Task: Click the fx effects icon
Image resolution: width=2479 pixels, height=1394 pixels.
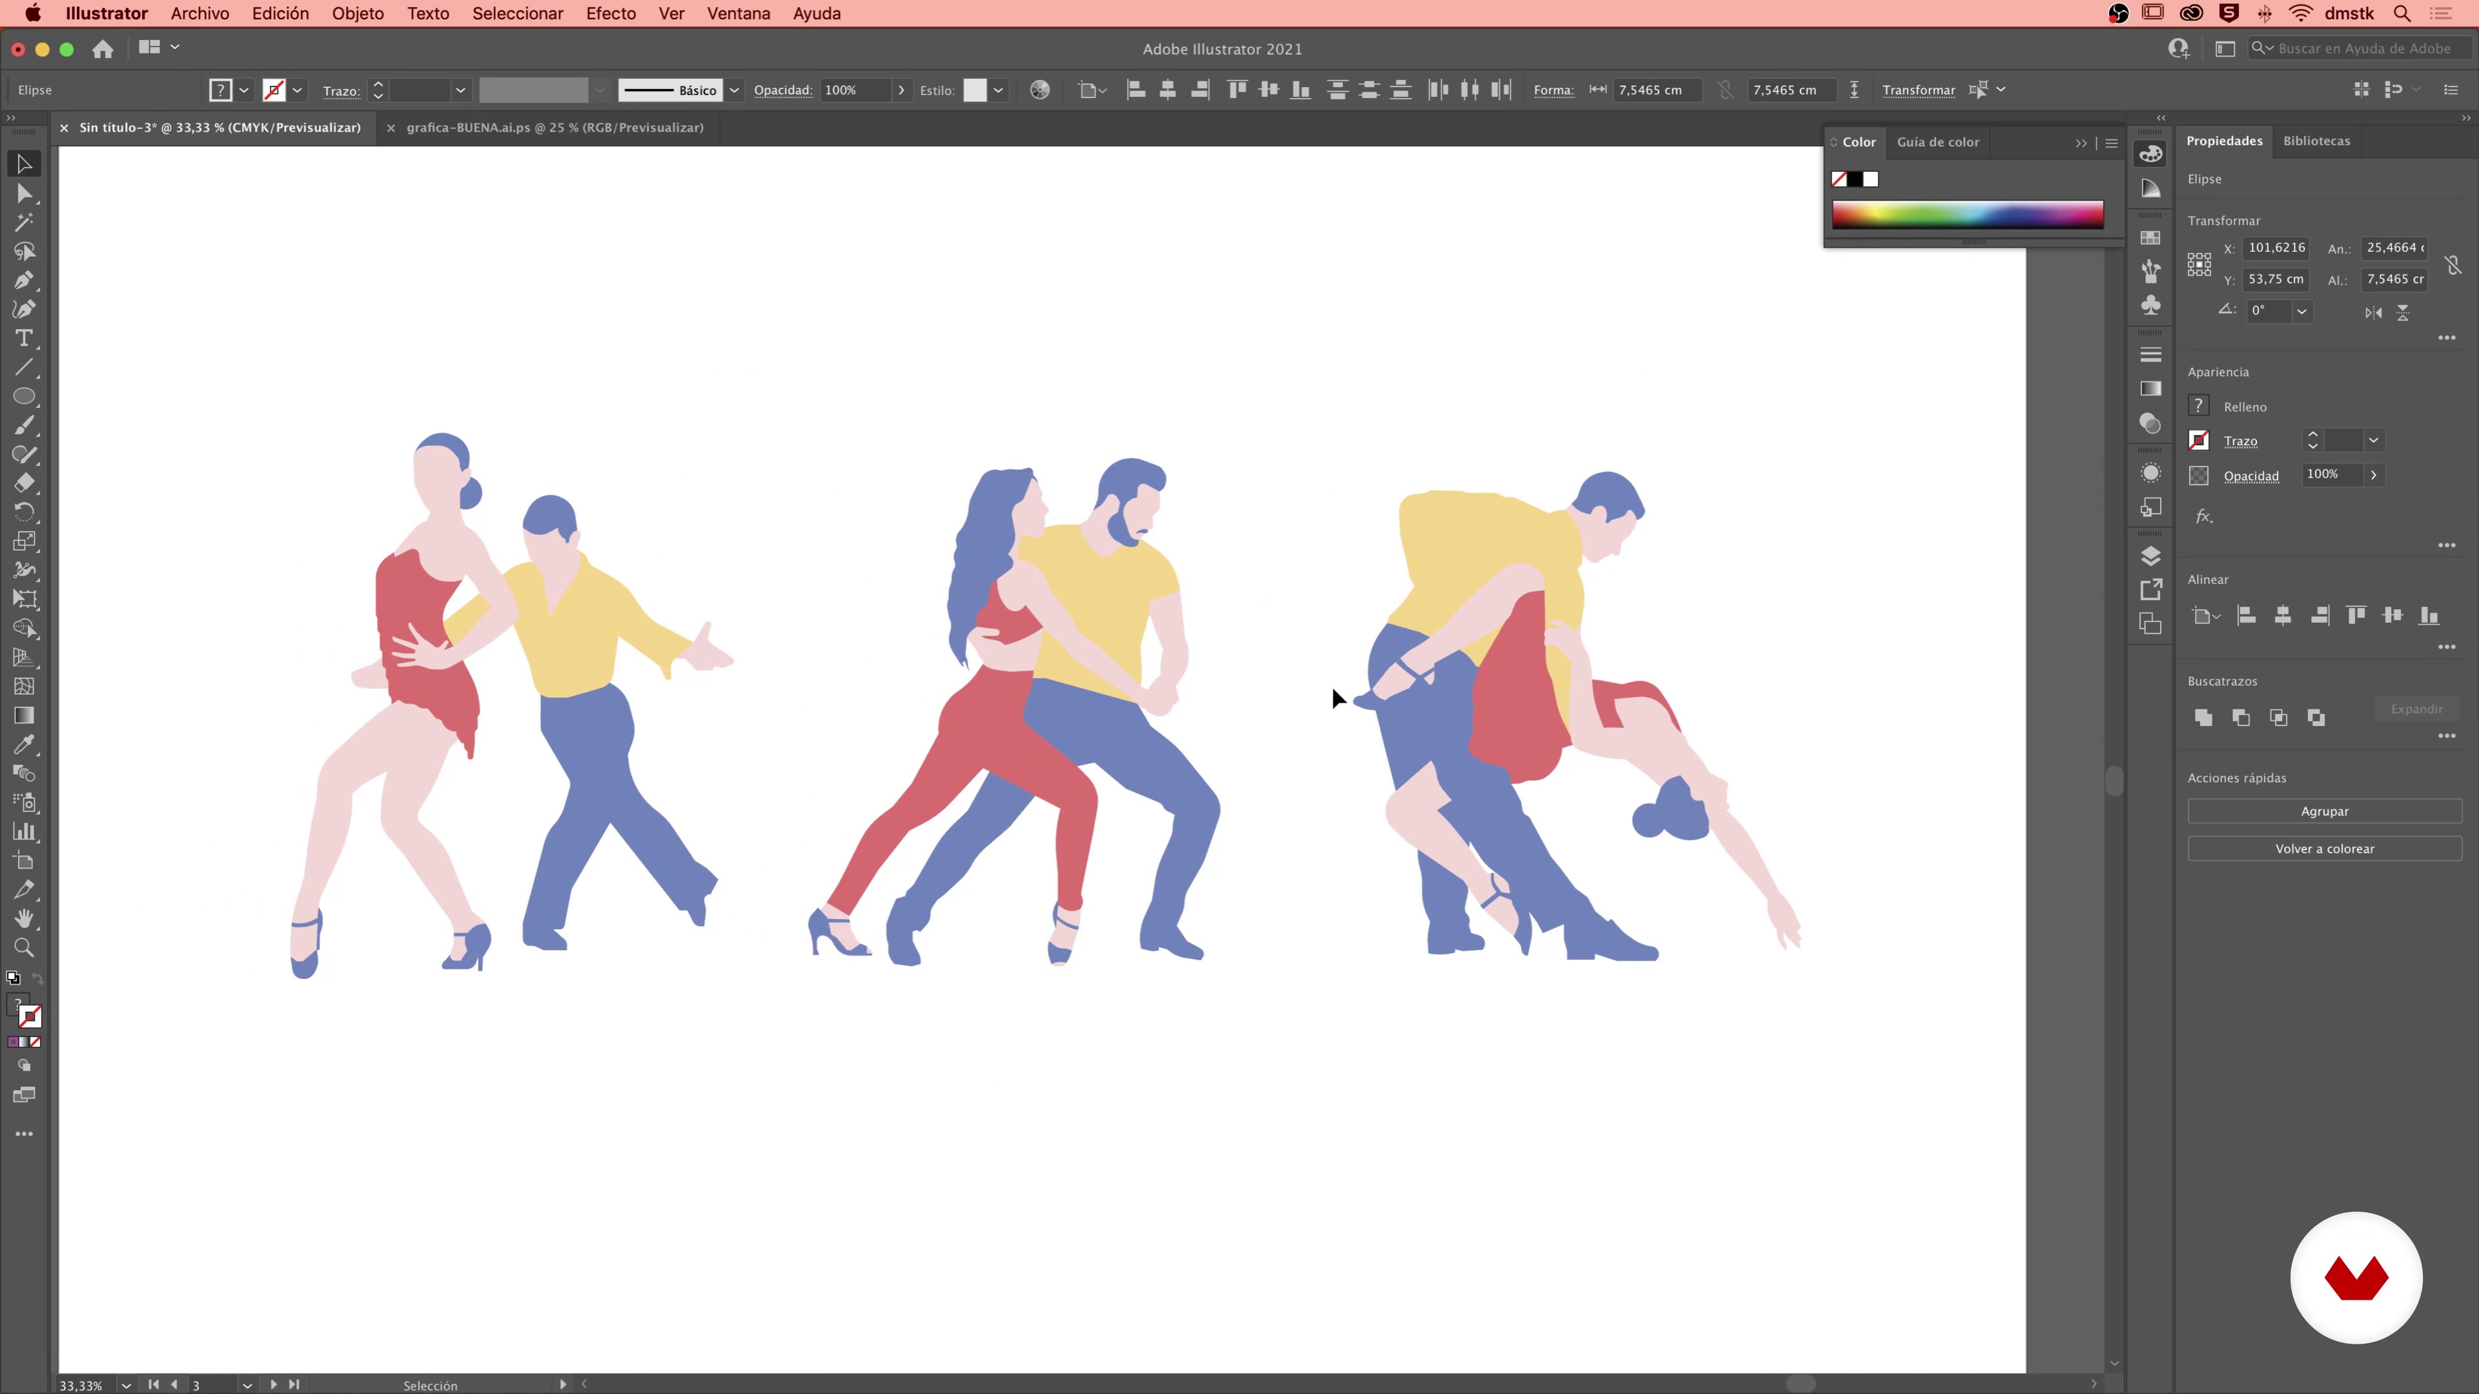Action: coord(2204,516)
